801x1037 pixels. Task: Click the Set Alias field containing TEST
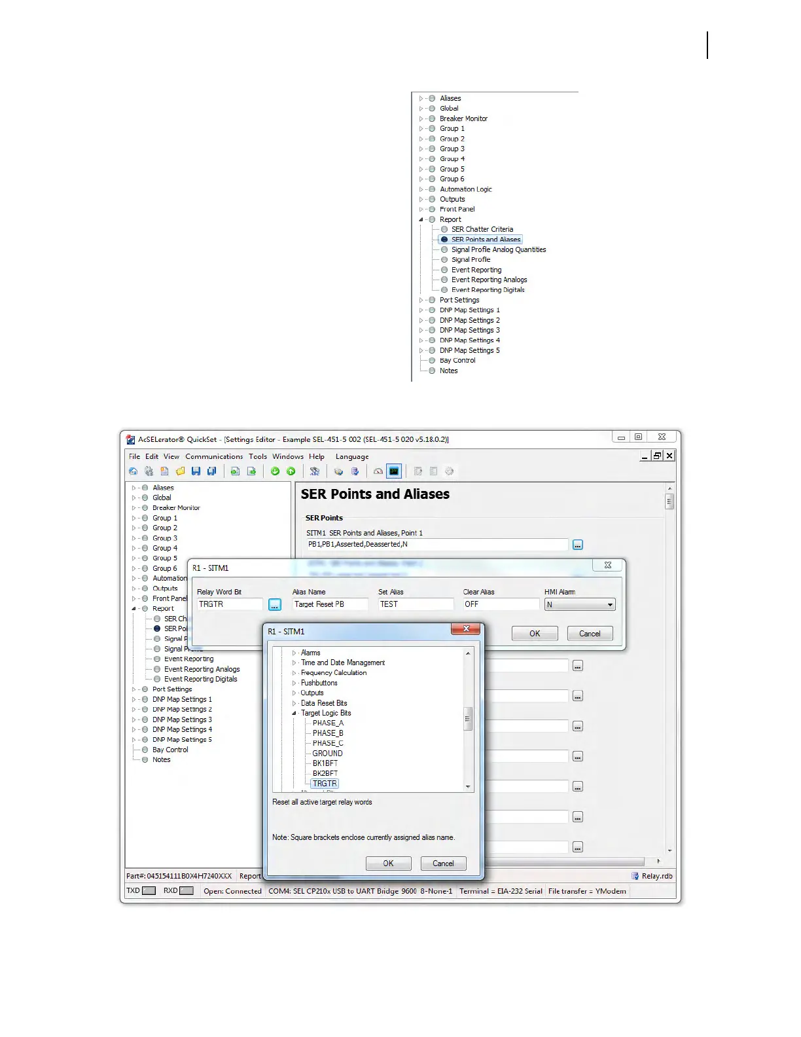416,605
